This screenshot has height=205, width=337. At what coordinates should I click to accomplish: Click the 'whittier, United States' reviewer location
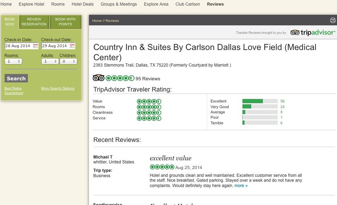114,162
